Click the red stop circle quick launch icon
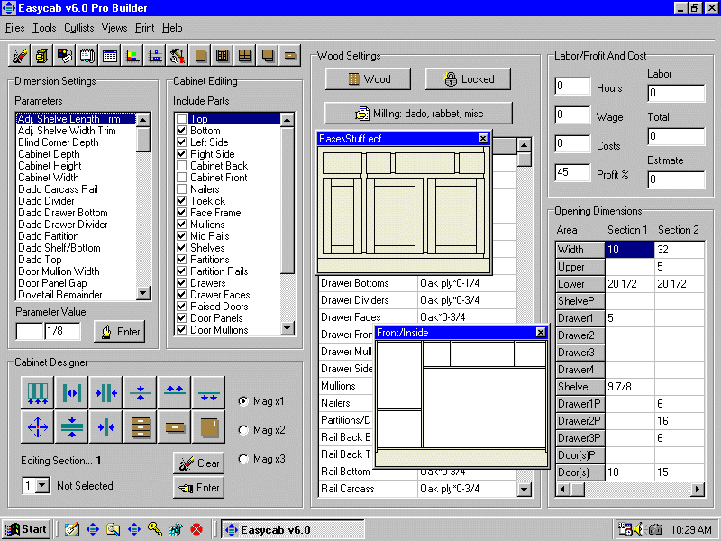The height and width of the screenshot is (541, 721). click(196, 529)
